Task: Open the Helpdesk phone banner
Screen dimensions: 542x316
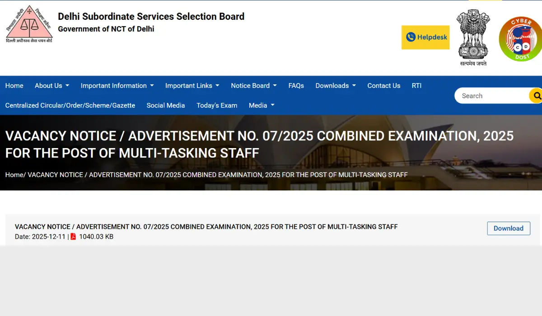Action: click(x=425, y=37)
